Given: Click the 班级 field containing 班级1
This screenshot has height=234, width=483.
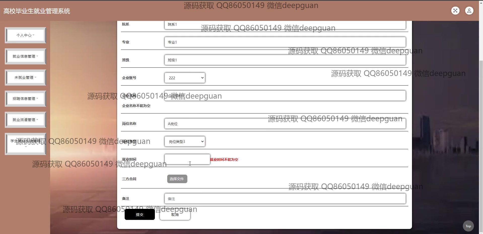Looking at the screenshot, I should tap(285, 60).
